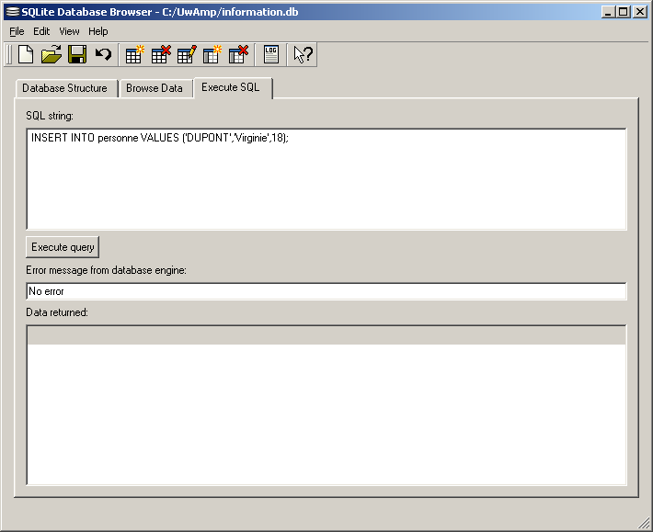The width and height of the screenshot is (653, 532).
Task: Switch to the Database Structure tab
Action: coord(64,88)
